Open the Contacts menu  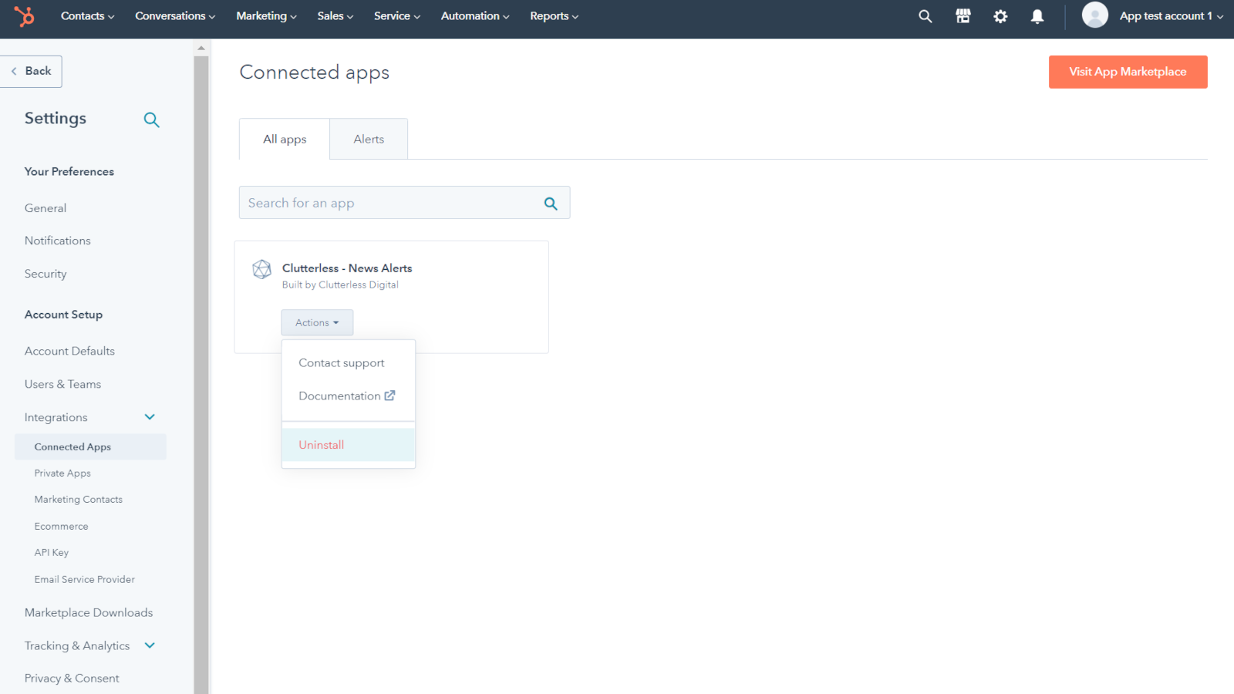87,16
